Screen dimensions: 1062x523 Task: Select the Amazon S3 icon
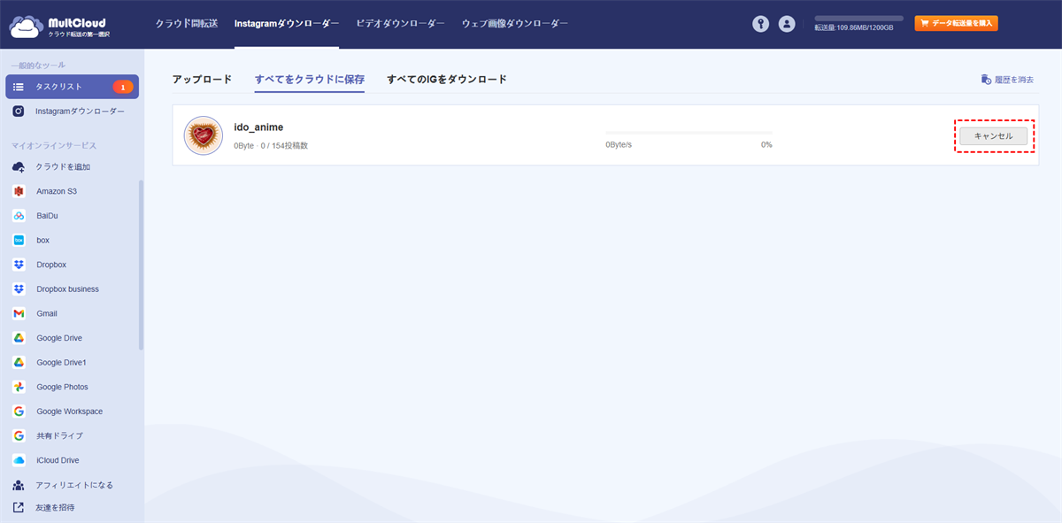pyautogui.click(x=19, y=191)
